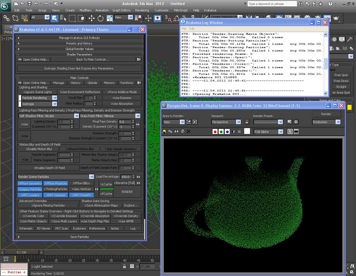Toggle the alpha channel display button

pyautogui.click(x=233, y=132)
